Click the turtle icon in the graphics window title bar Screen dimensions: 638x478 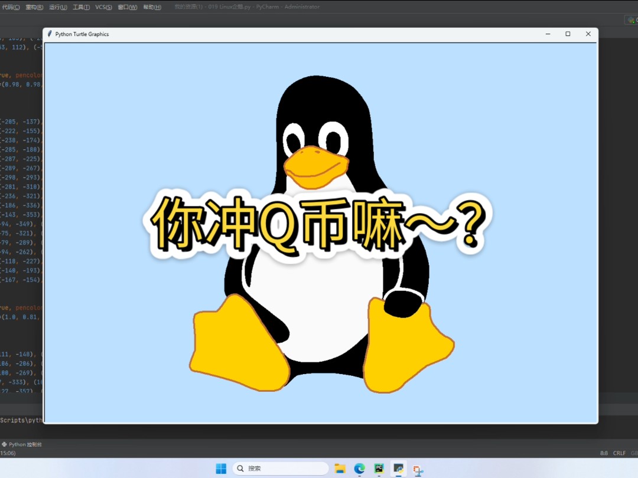49,34
